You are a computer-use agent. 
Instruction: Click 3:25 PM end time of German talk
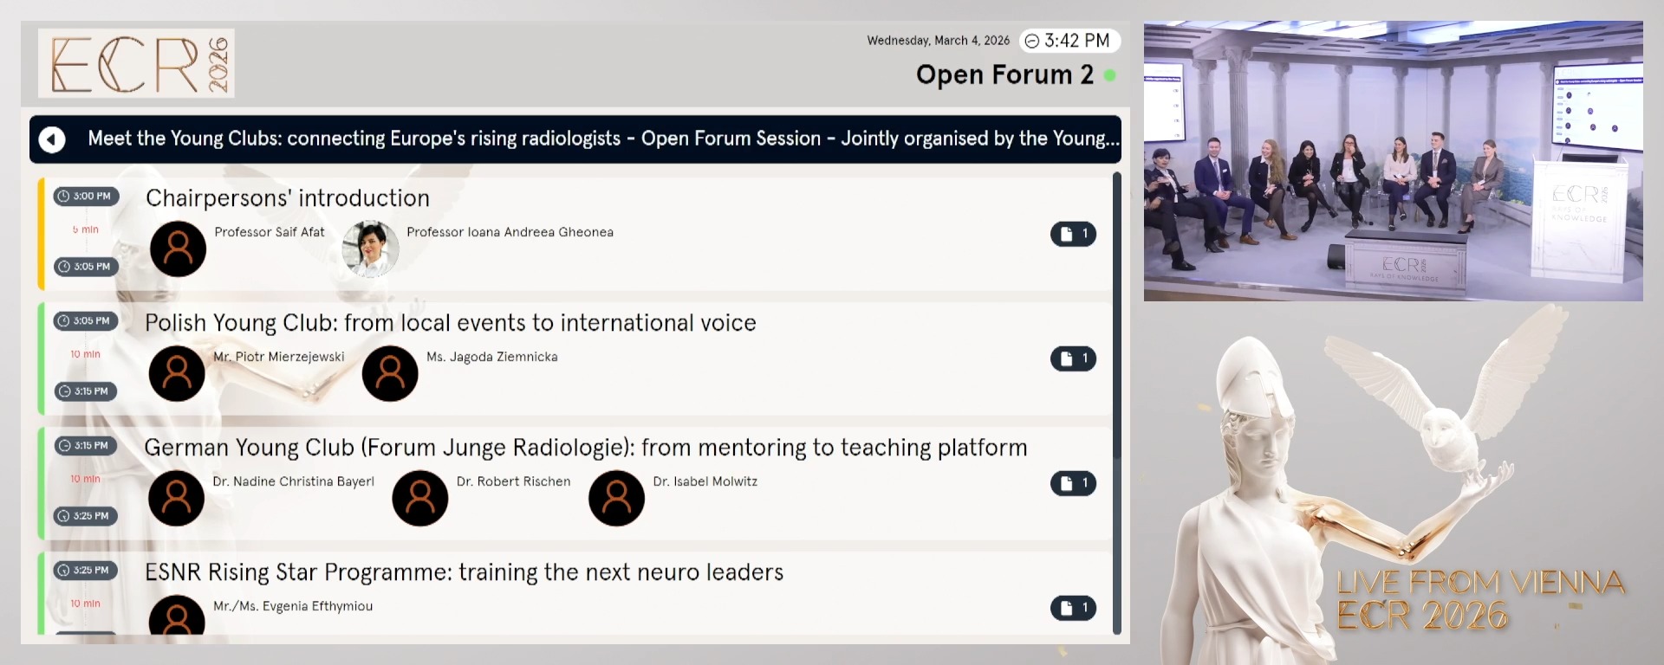[x=86, y=516]
